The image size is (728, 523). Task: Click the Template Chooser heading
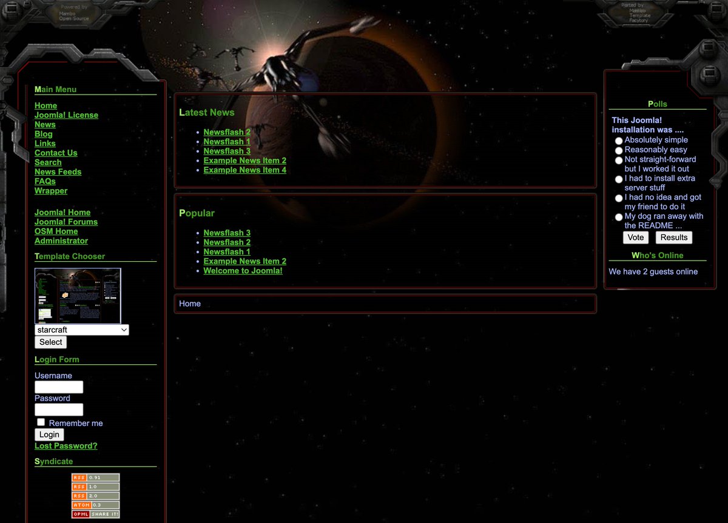(x=70, y=256)
